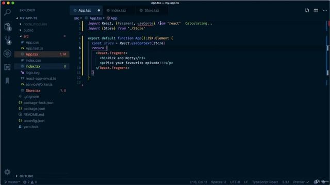Click the master branch indicator in status bar

(12, 182)
